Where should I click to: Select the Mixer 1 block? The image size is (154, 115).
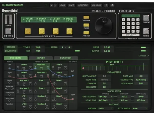[59, 83]
